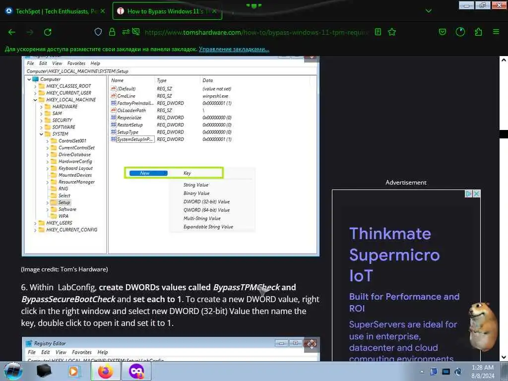508x381 pixels.
Task: Click the BypassTPMCheck text in step 6
Action: (x=246, y=287)
